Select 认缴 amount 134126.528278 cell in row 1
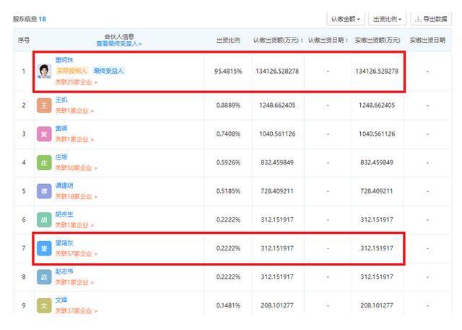 pos(277,71)
